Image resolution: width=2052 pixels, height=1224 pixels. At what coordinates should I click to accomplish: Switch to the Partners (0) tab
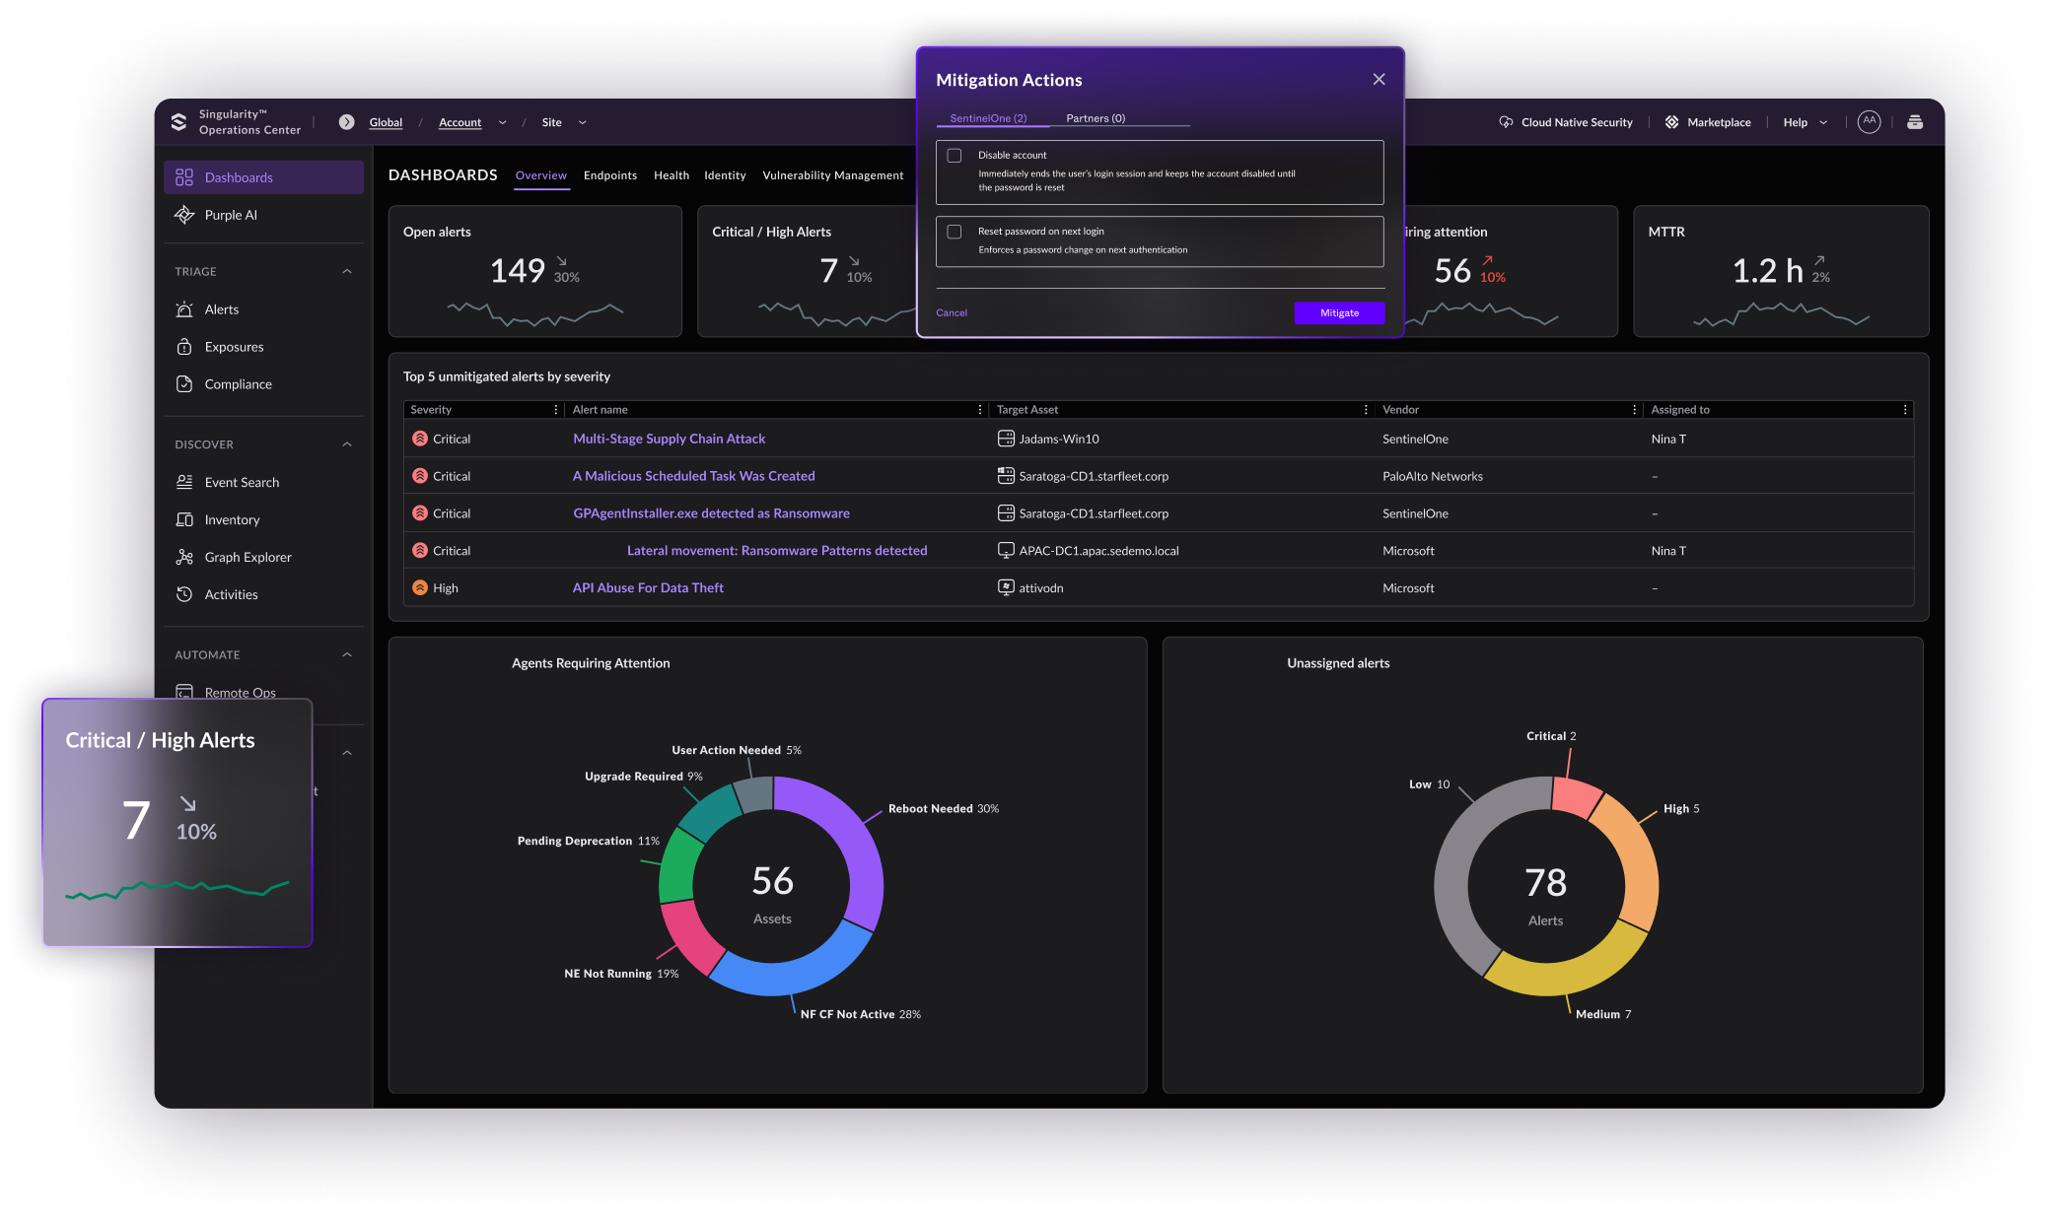pos(1095,118)
